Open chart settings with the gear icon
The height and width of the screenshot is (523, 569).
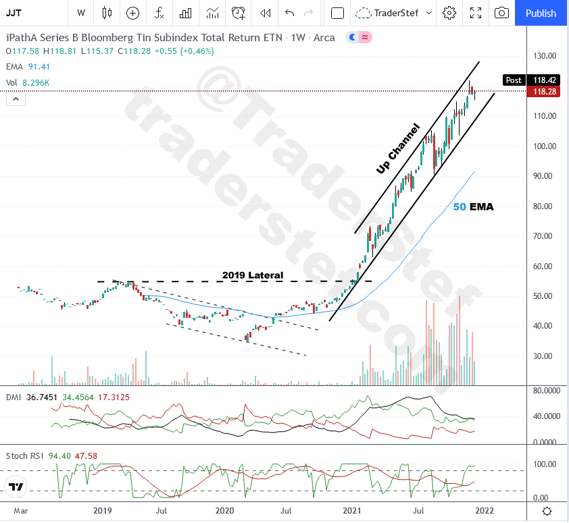tap(449, 13)
